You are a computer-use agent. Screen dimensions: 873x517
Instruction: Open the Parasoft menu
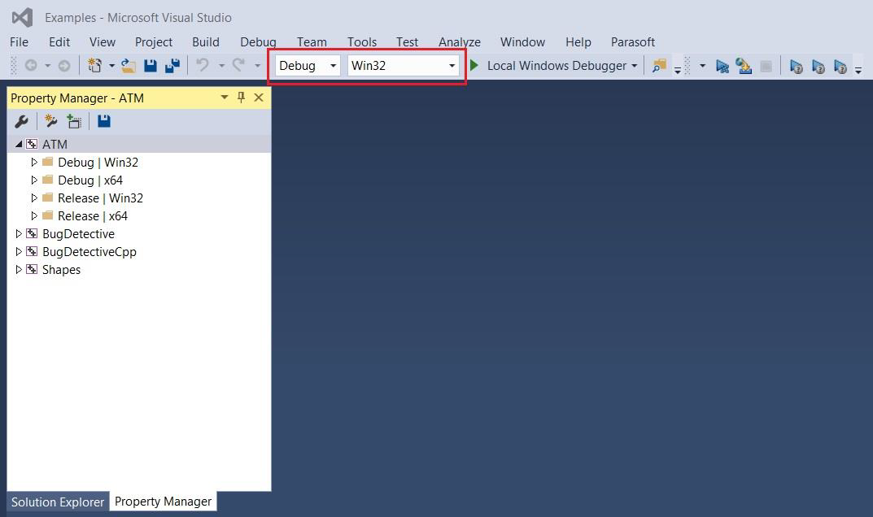[x=632, y=42]
